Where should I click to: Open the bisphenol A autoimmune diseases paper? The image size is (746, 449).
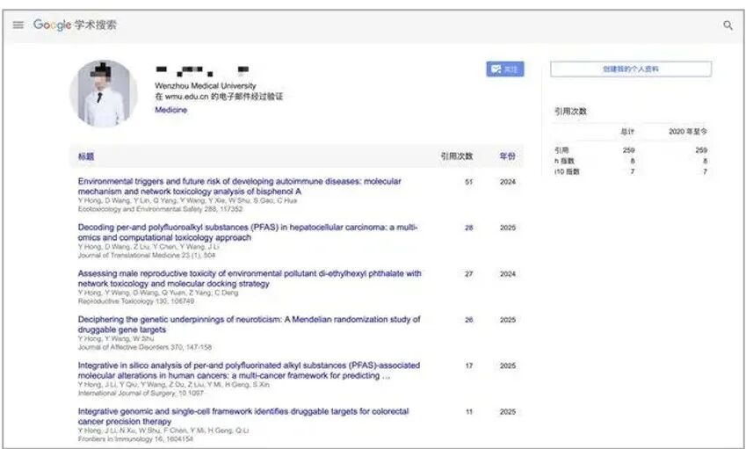point(239,186)
